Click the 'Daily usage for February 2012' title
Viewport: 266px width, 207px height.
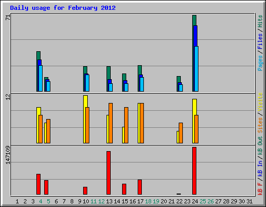[63, 8]
